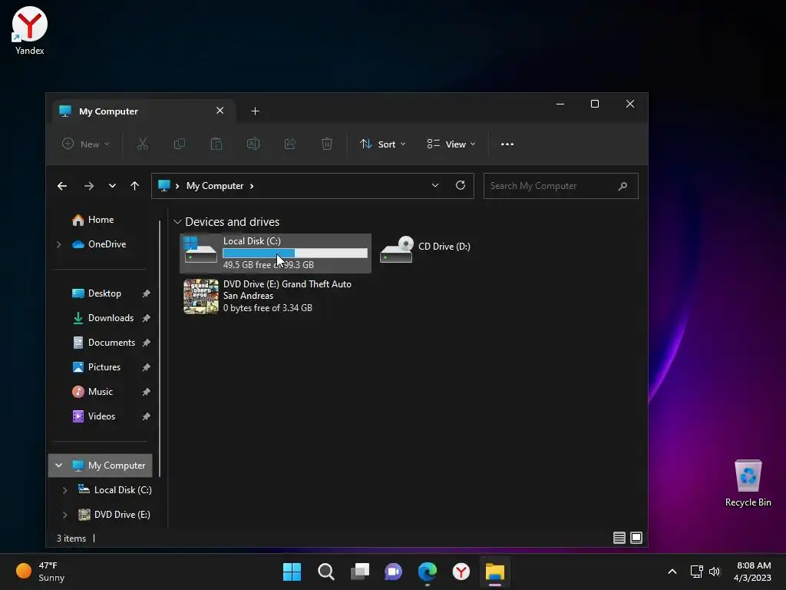786x590 pixels.
Task: Click the pin icon next to Videos
Action: click(x=146, y=416)
